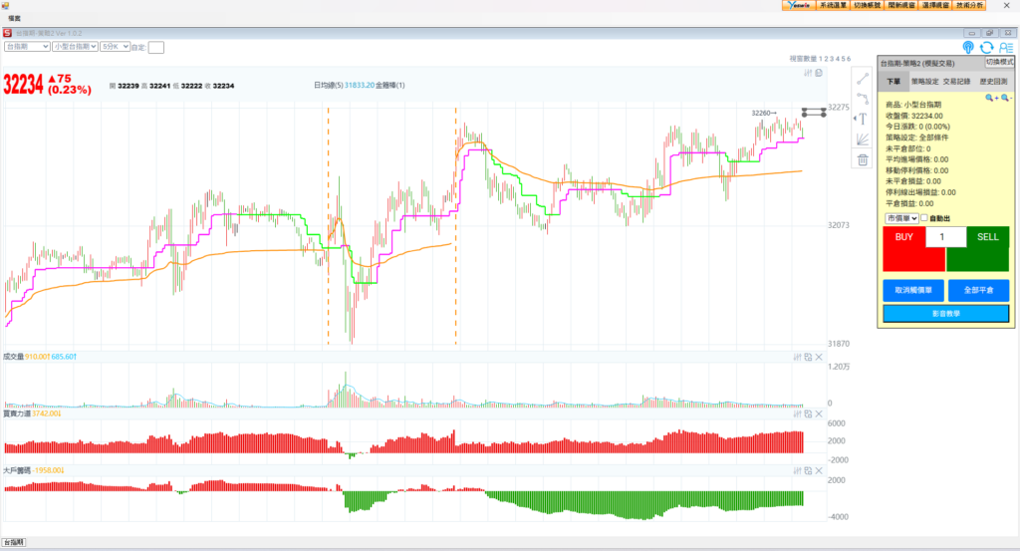Select the line drawing tool
Screen dimensions: 1020x551
[x=863, y=77]
